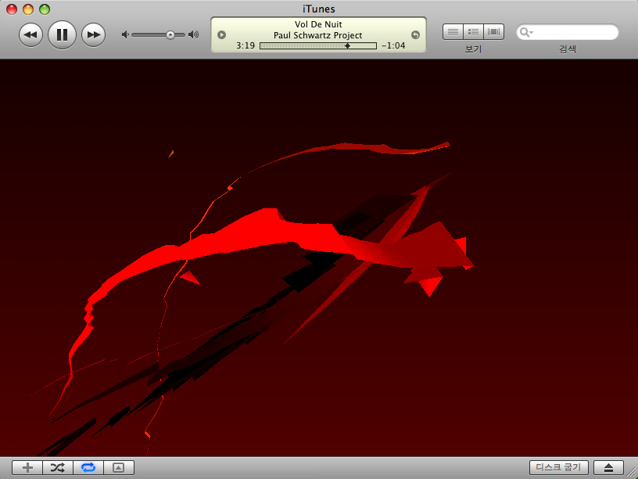Click the 디스크 굽기 burn disc button
This screenshot has width=638, height=479.
click(558, 467)
